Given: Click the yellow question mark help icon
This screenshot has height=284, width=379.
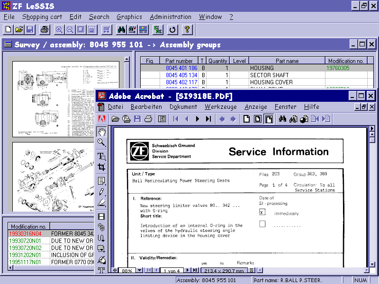Looking at the screenshot, I should pos(187,30).
